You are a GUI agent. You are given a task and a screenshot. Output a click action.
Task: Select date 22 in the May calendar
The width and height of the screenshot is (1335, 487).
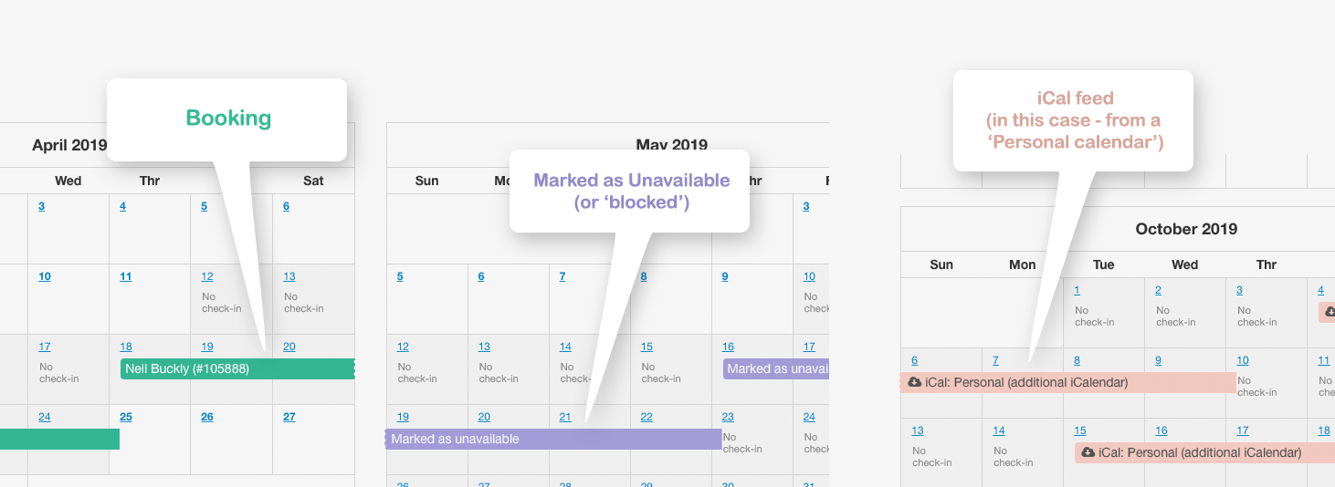click(x=646, y=417)
